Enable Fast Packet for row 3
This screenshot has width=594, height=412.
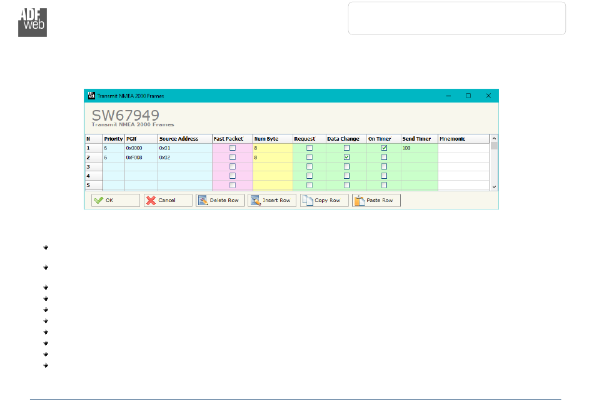click(x=233, y=166)
